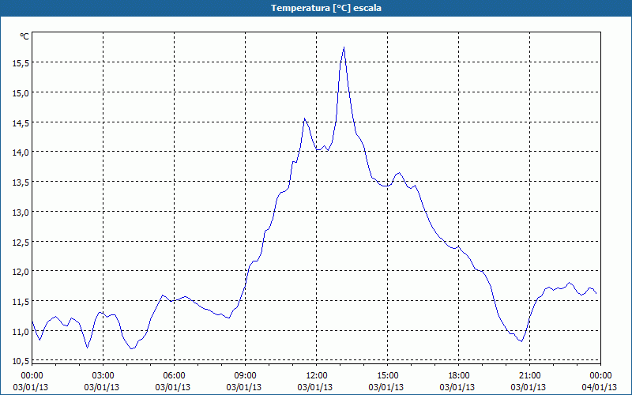Click the 14,5 y-axis value
Screen dimensions: 632x395
[21, 123]
